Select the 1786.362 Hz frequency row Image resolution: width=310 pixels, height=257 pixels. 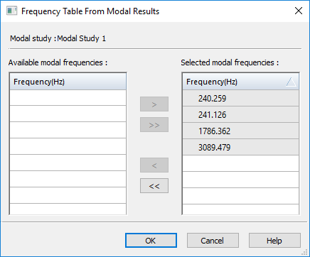(x=241, y=131)
